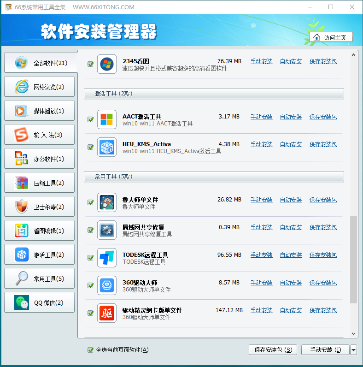Click the Sogou S icon in the 输入法 tab
Screen dimensions: 363x367
22,135
